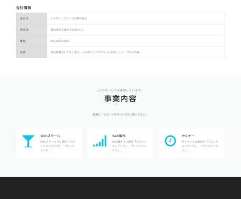Click the 会社情報 heading
Screen dimensions: 241x199
tap(24, 8)
